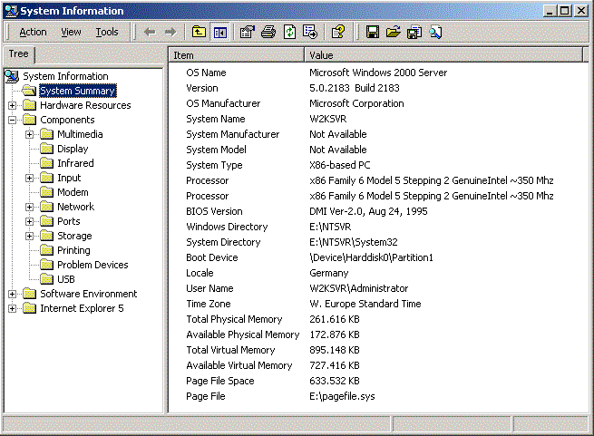Select the Network tree label
The width and height of the screenshot is (594, 436).
tap(76, 207)
